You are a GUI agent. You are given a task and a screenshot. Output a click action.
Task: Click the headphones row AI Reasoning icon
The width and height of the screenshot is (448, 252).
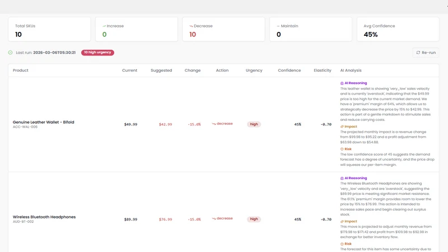(342, 178)
